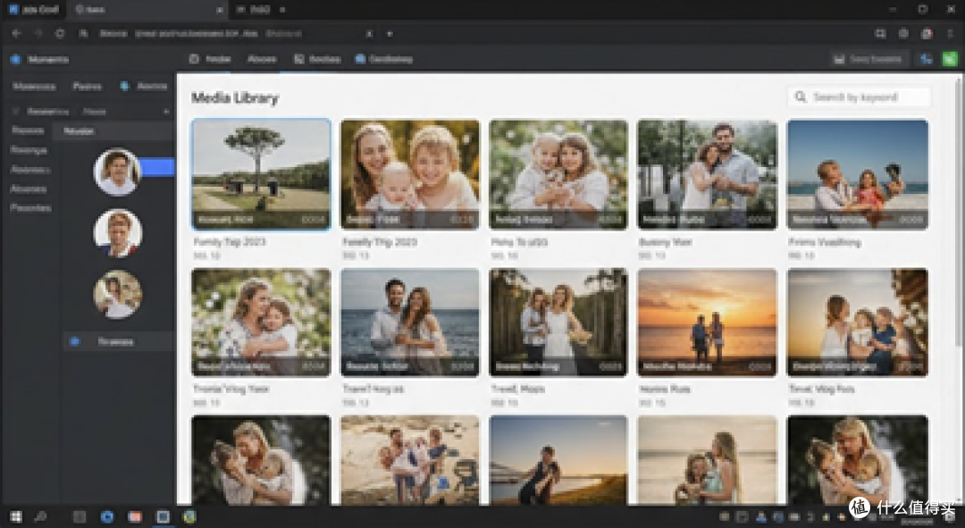
Task: Open the sunset silhouette couple thumbnail
Action: click(707, 322)
